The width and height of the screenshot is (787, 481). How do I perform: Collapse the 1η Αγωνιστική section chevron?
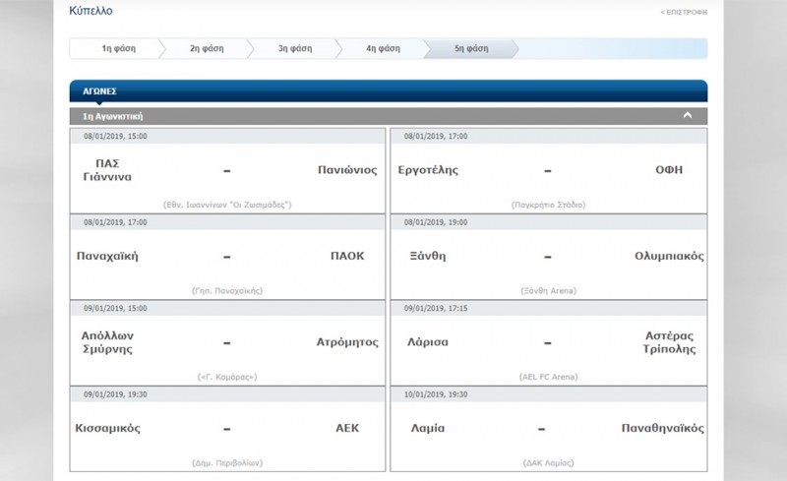[687, 115]
